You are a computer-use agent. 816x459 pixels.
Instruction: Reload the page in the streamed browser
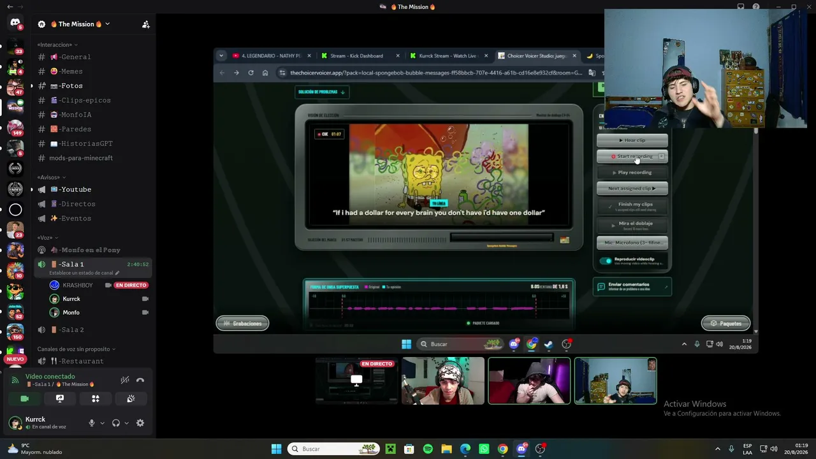click(x=251, y=73)
